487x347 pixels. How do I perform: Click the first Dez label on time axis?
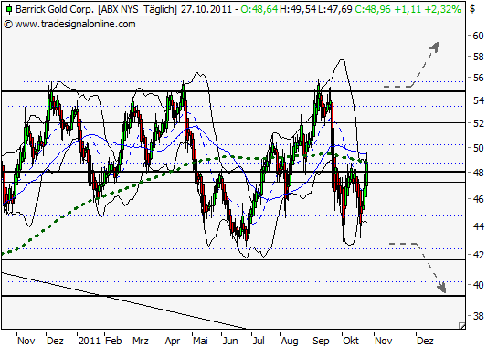click(55, 341)
